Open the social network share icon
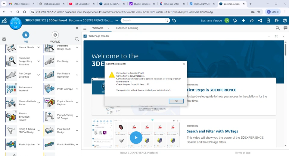The image size is (289, 156). tap(260, 21)
